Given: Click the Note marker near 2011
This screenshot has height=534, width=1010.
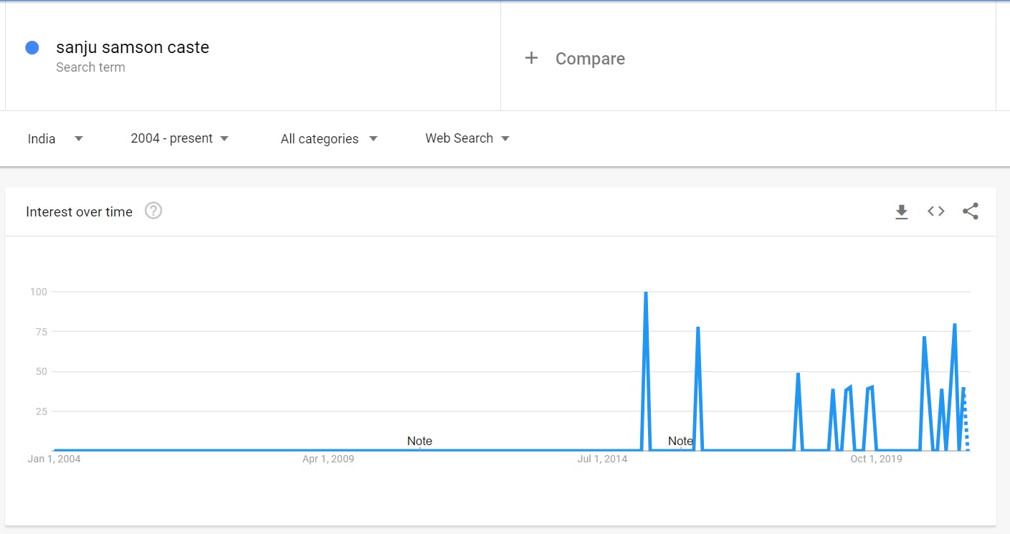Looking at the screenshot, I should click(x=419, y=441).
